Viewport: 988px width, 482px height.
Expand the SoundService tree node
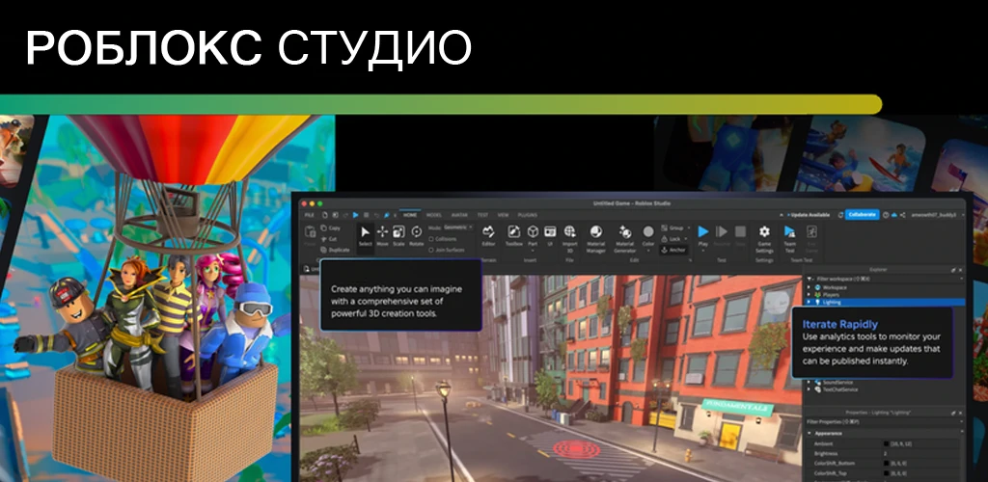tap(809, 382)
